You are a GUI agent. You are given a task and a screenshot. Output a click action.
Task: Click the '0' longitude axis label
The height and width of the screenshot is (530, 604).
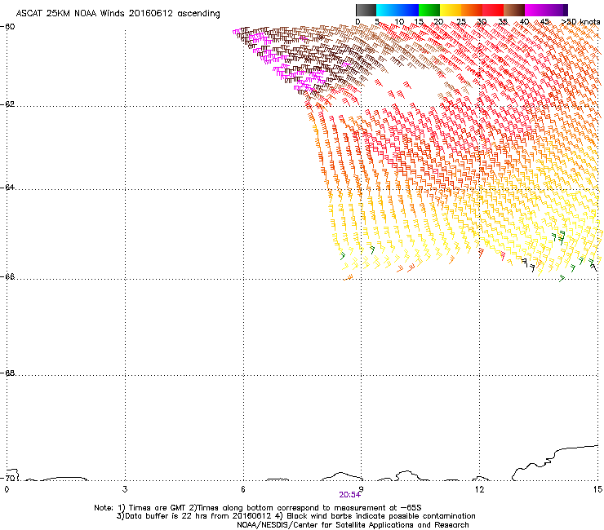7,489
